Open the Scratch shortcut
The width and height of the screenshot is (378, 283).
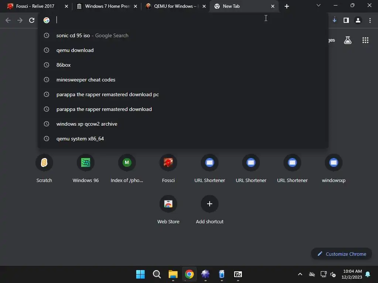click(x=44, y=168)
